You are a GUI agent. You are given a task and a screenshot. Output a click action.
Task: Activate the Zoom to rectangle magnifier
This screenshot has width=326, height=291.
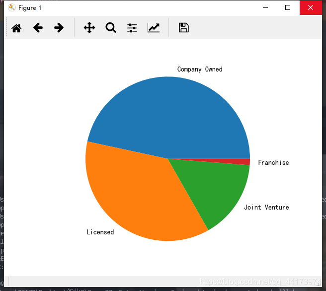tap(111, 28)
